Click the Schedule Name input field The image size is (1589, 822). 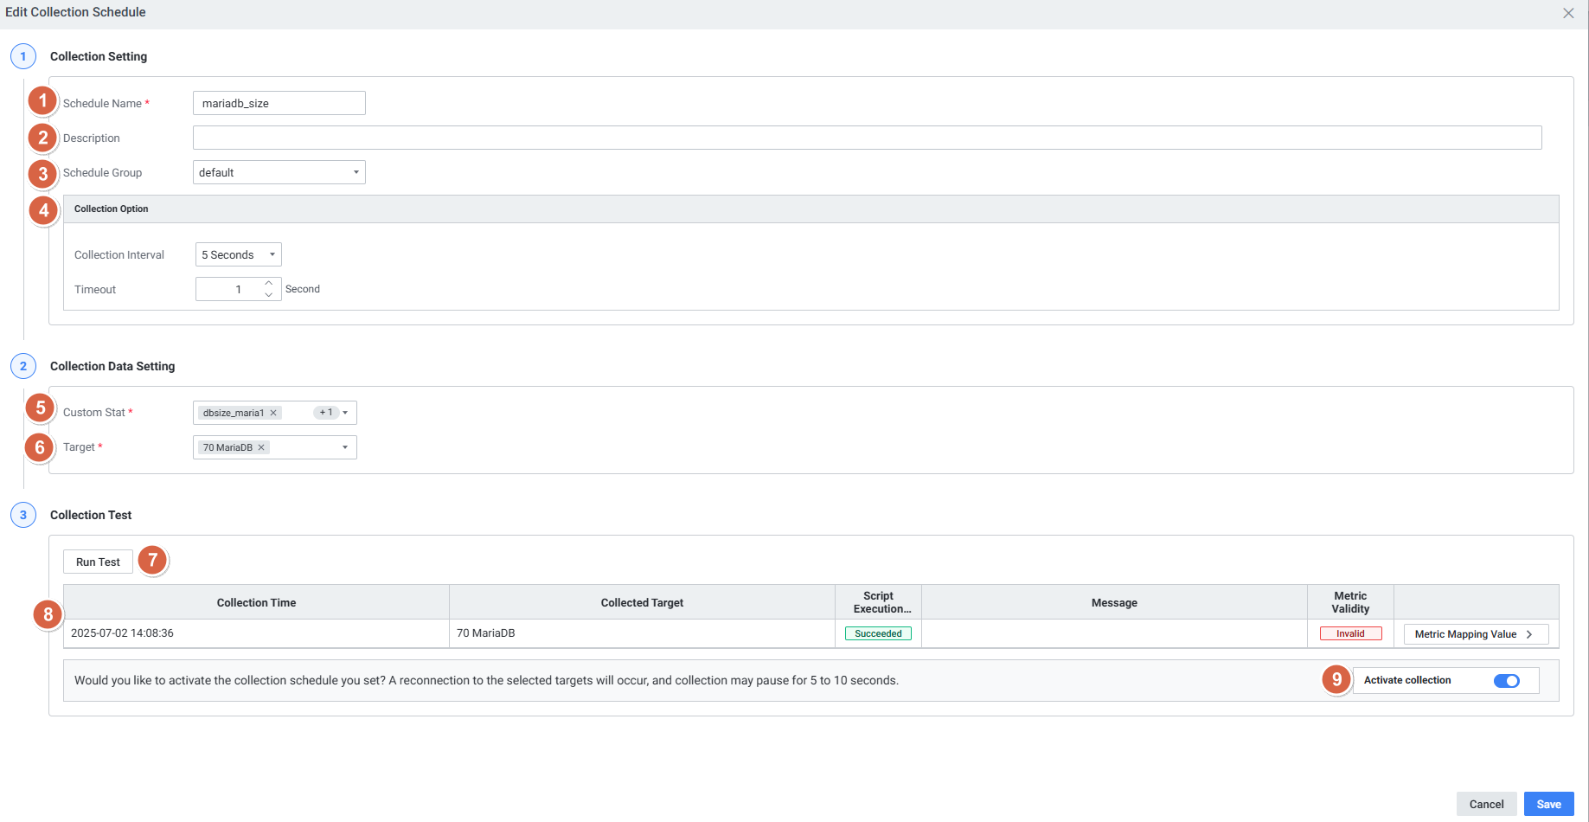pyautogui.click(x=279, y=103)
